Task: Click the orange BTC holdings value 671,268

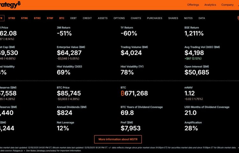Action: pyautogui.click(x=135, y=93)
